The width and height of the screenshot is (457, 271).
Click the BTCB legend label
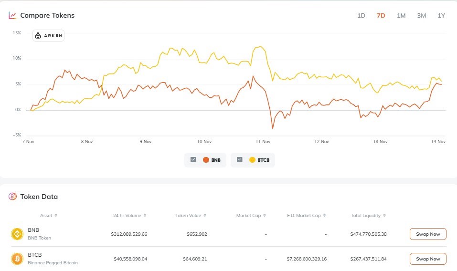tap(263, 160)
